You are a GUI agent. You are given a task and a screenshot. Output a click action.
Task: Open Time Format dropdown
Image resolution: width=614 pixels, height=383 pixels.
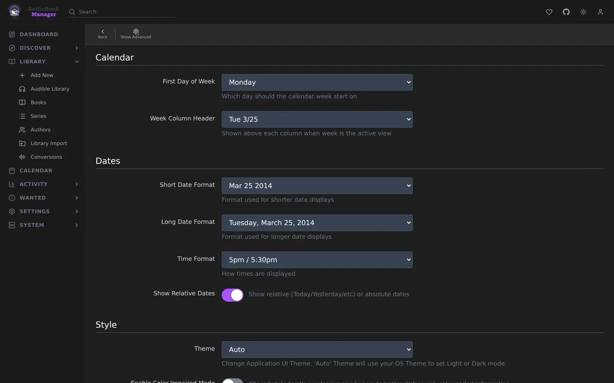point(317,260)
